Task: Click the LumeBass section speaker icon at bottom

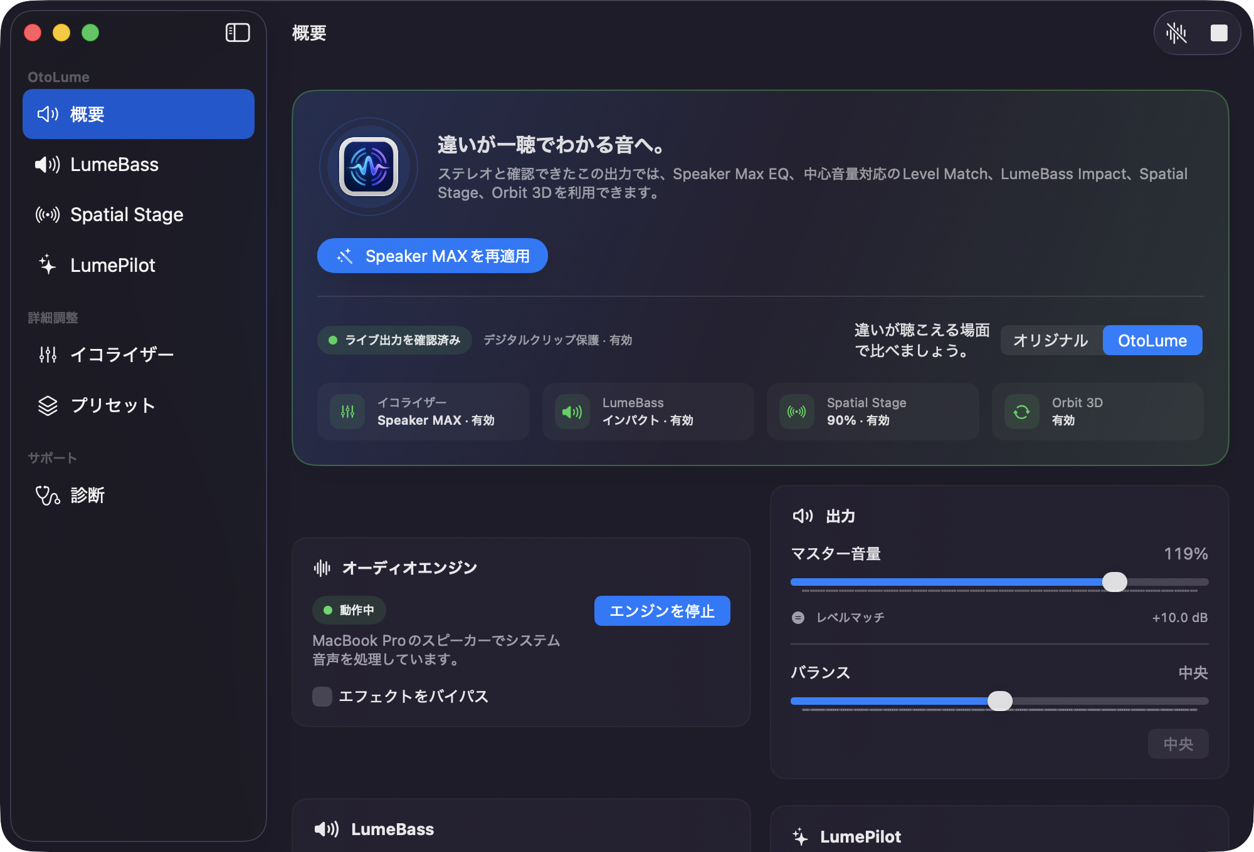Action: [x=327, y=829]
